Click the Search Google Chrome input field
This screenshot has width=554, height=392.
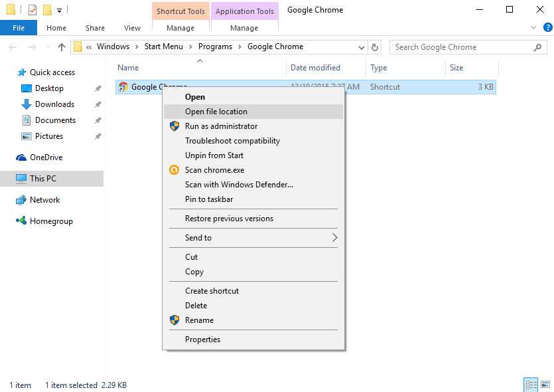coord(461,47)
